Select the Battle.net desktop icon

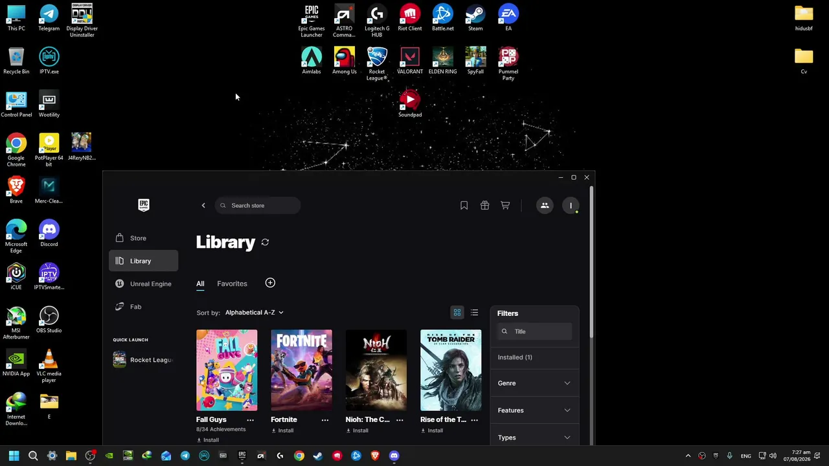click(x=443, y=18)
